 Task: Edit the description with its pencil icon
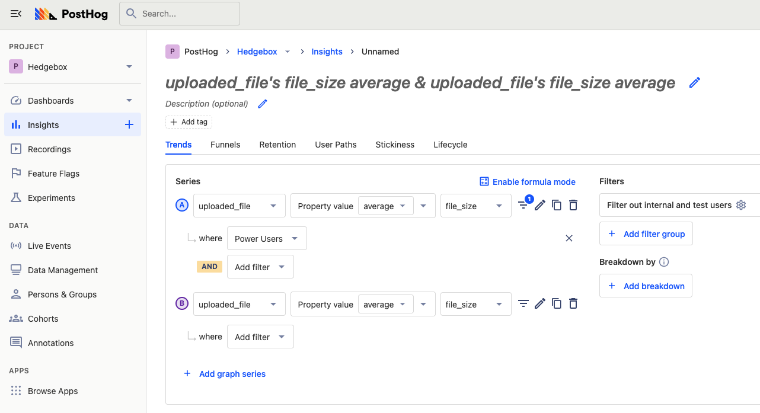pyautogui.click(x=263, y=104)
